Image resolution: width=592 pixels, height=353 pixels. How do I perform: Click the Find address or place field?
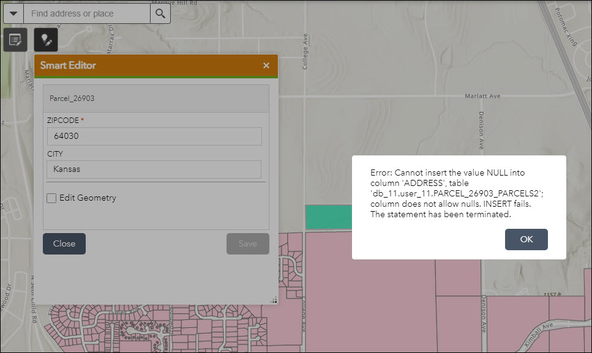[x=87, y=13]
